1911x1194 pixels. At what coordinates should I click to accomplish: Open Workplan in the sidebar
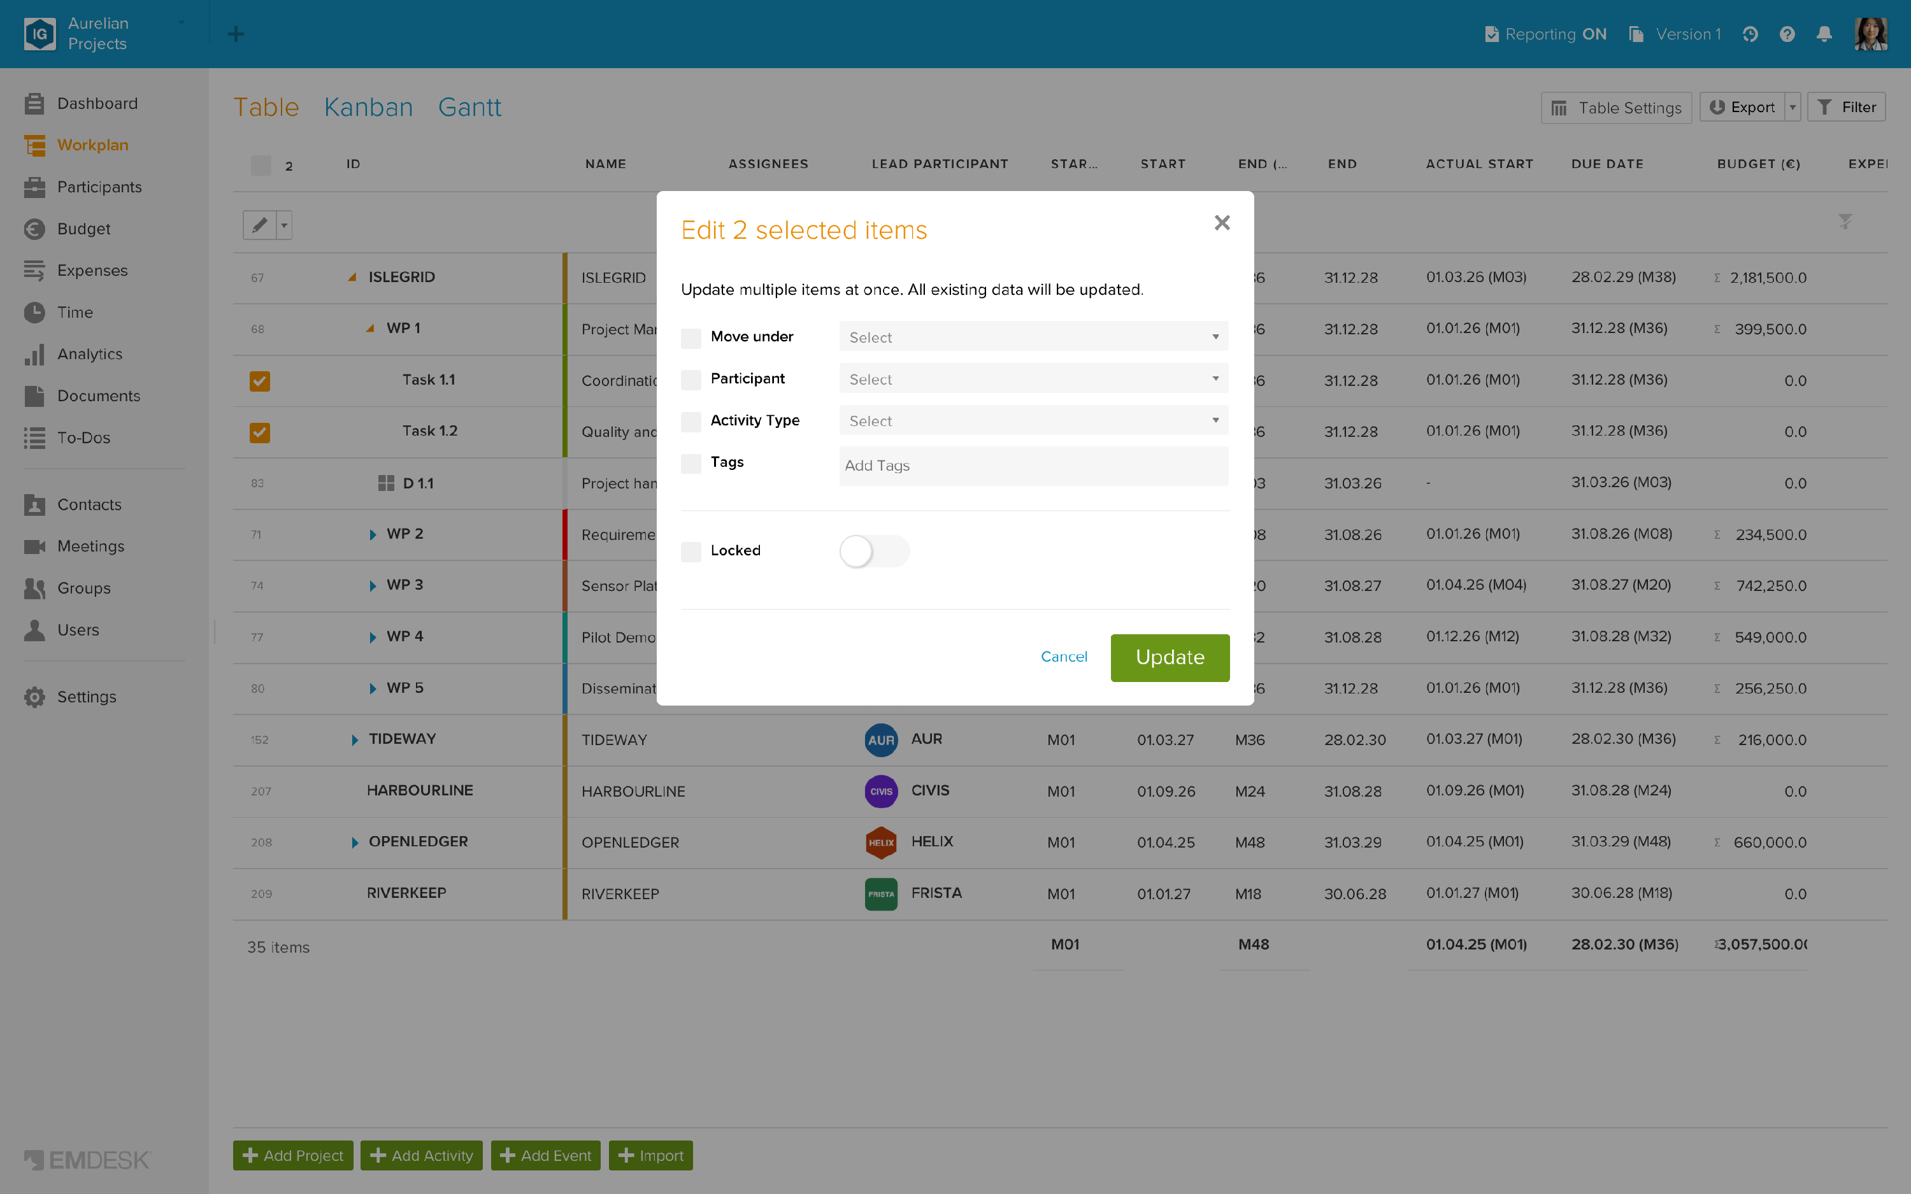92,145
